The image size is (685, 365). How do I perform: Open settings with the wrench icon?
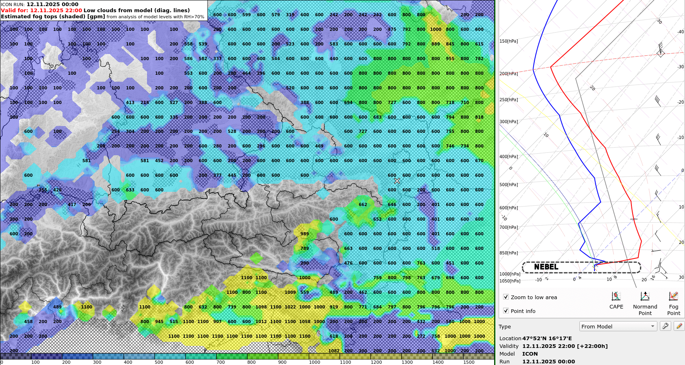click(x=665, y=326)
